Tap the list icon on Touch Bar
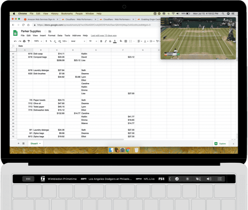Screen dimensions: 248x210 pyautogui.click(x=219, y=179)
